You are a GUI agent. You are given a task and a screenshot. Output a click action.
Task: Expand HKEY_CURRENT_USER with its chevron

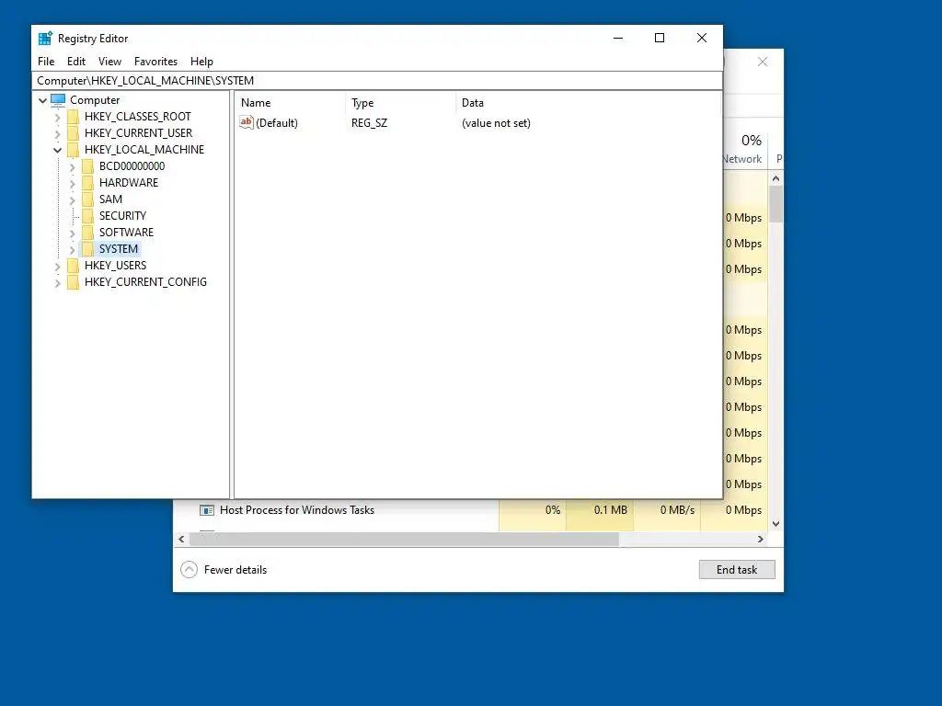pos(58,133)
